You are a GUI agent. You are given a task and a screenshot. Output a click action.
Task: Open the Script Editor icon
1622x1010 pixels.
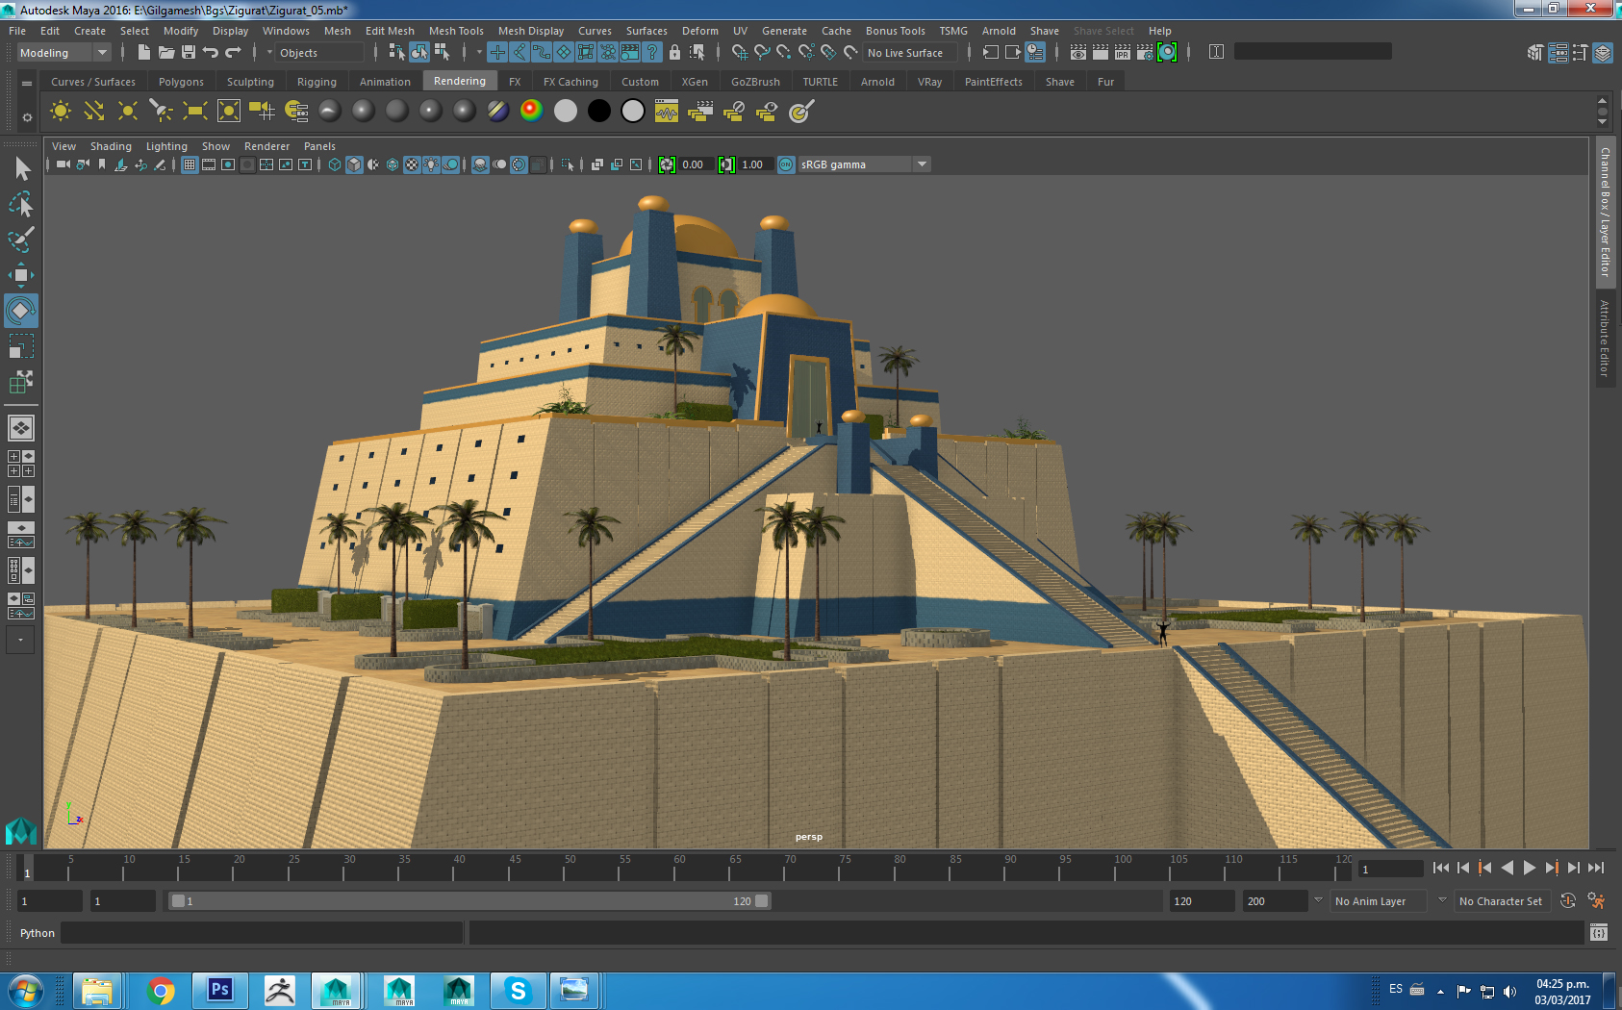(x=1598, y=933)
